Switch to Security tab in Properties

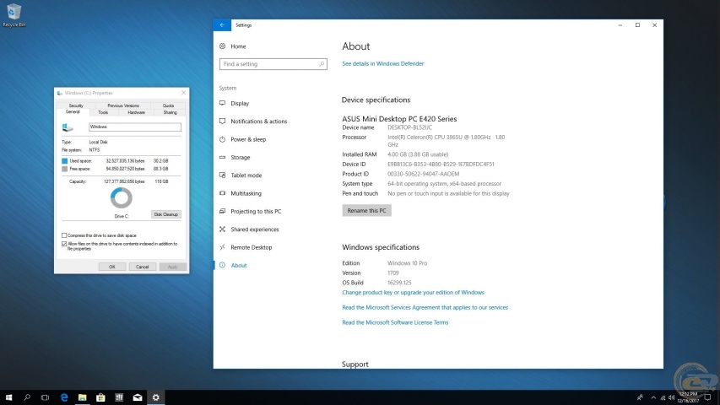76,105
